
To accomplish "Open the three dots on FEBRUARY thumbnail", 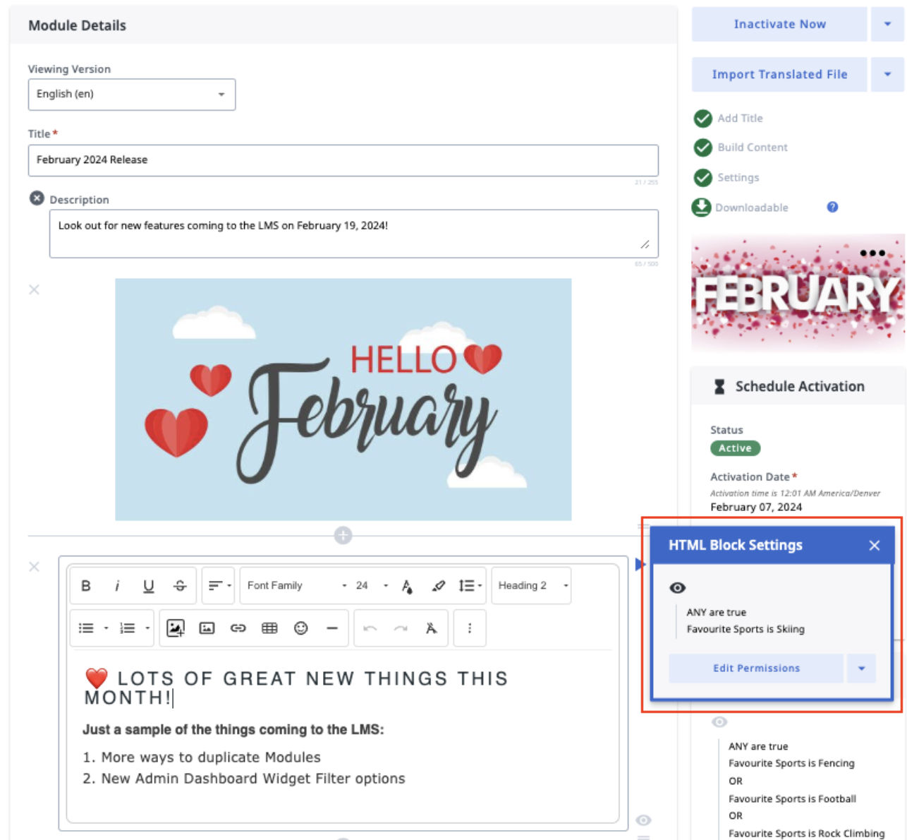I will click(872, 253).
